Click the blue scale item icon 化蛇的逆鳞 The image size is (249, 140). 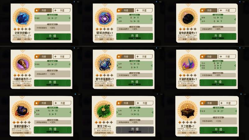[x=22, y=18]
